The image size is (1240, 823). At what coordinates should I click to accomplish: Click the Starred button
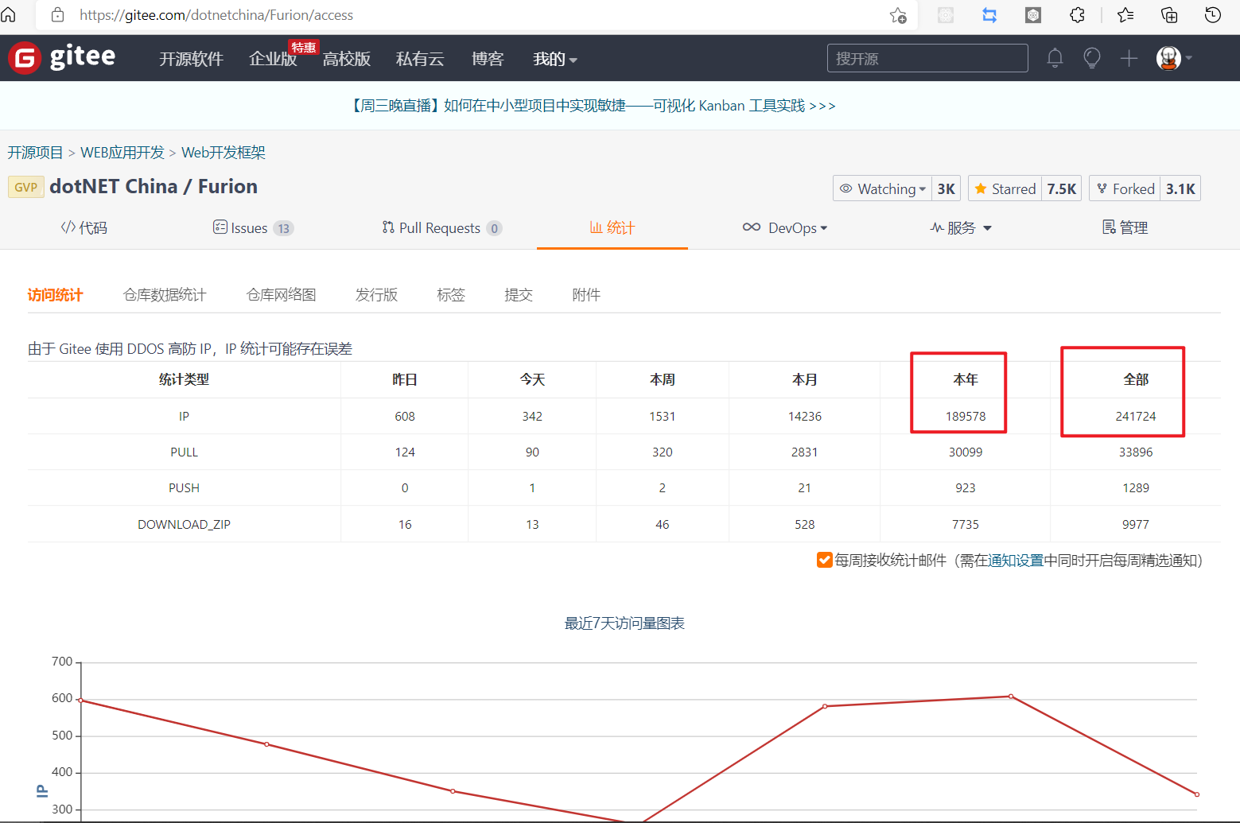(1005, 188)
